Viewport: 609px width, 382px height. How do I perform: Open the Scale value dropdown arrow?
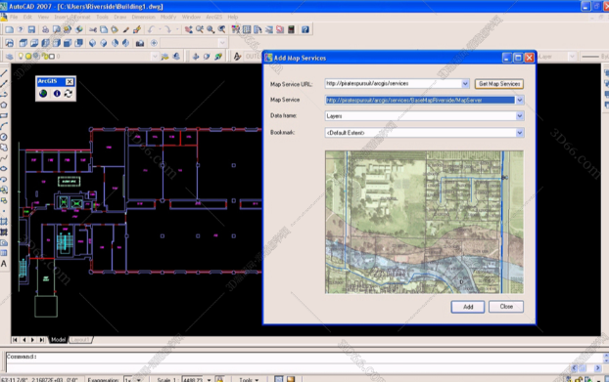tap(209, 380)
